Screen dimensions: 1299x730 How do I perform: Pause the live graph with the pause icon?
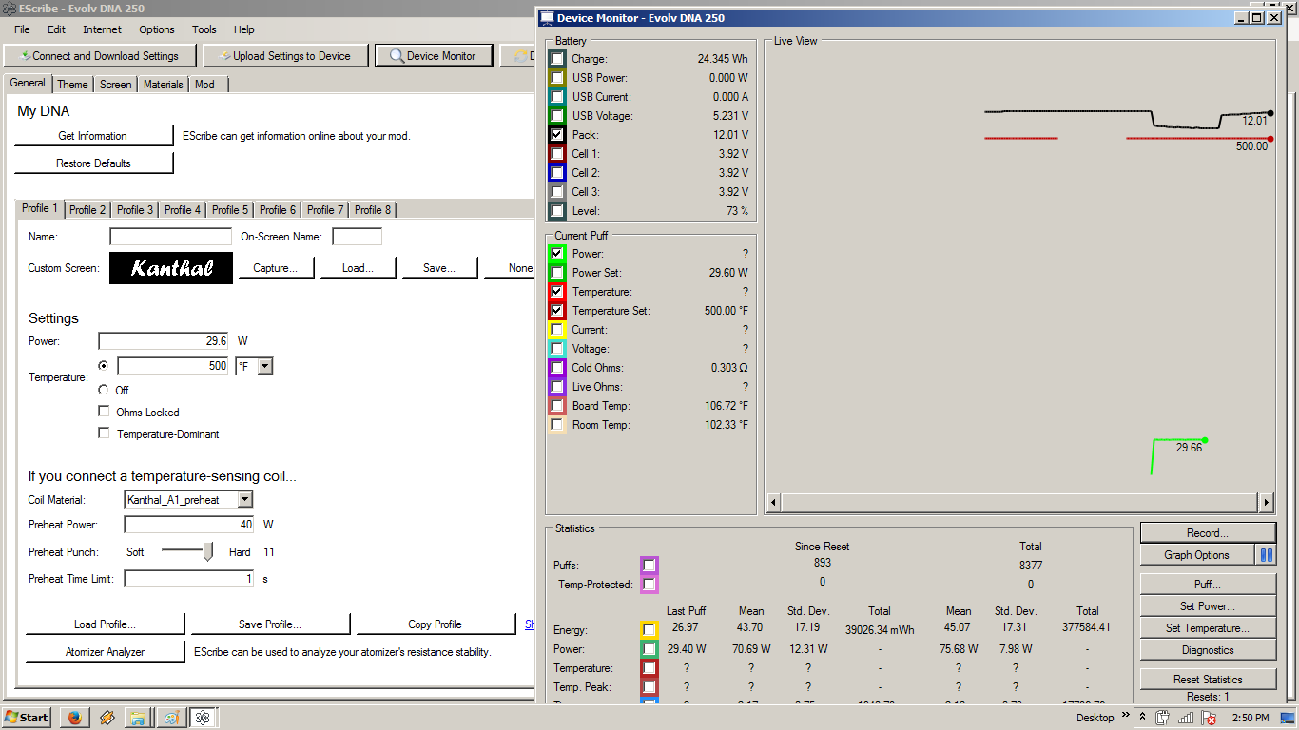click(1266, 555)
